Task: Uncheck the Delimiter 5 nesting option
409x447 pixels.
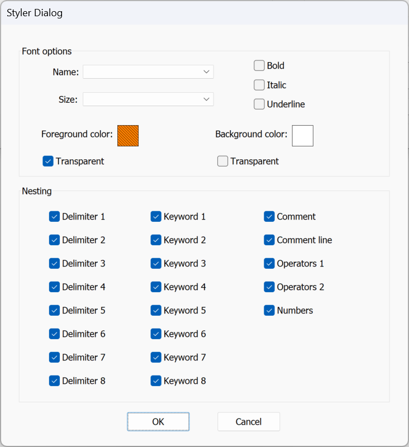Action: pos(54,310)
